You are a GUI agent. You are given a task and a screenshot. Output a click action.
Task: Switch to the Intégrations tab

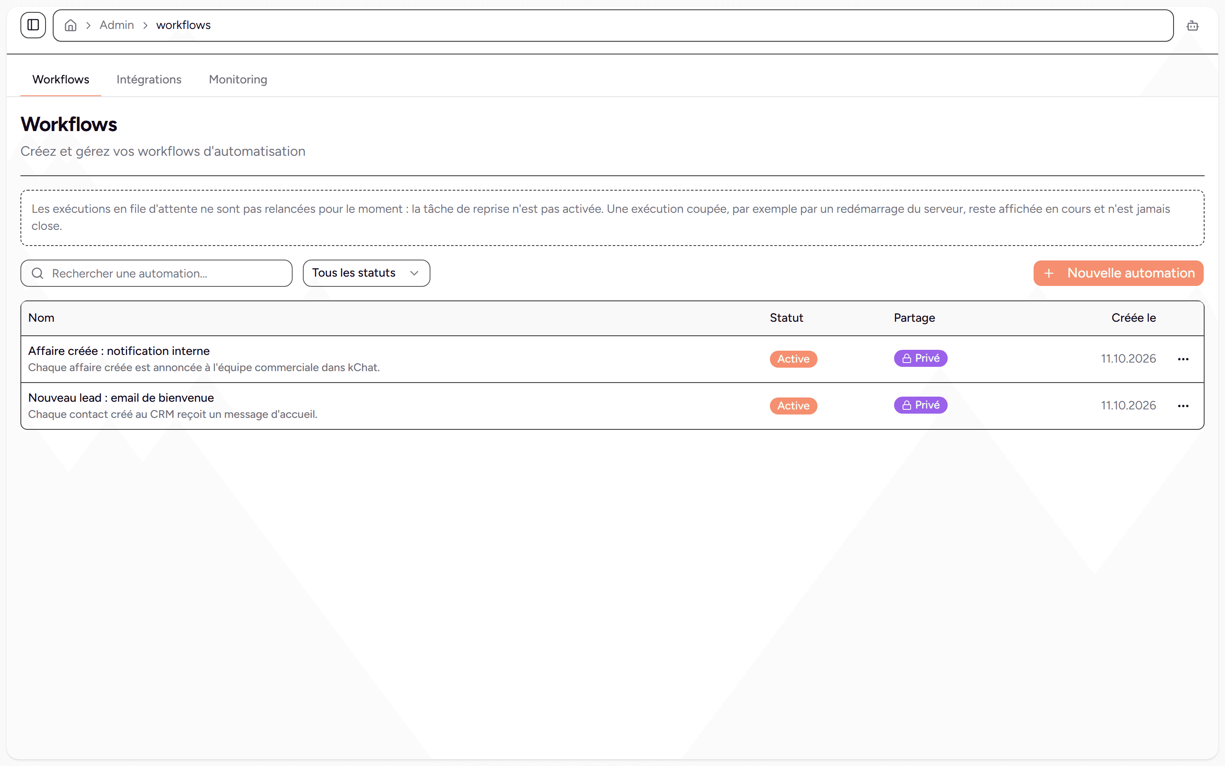click(149, 80)
